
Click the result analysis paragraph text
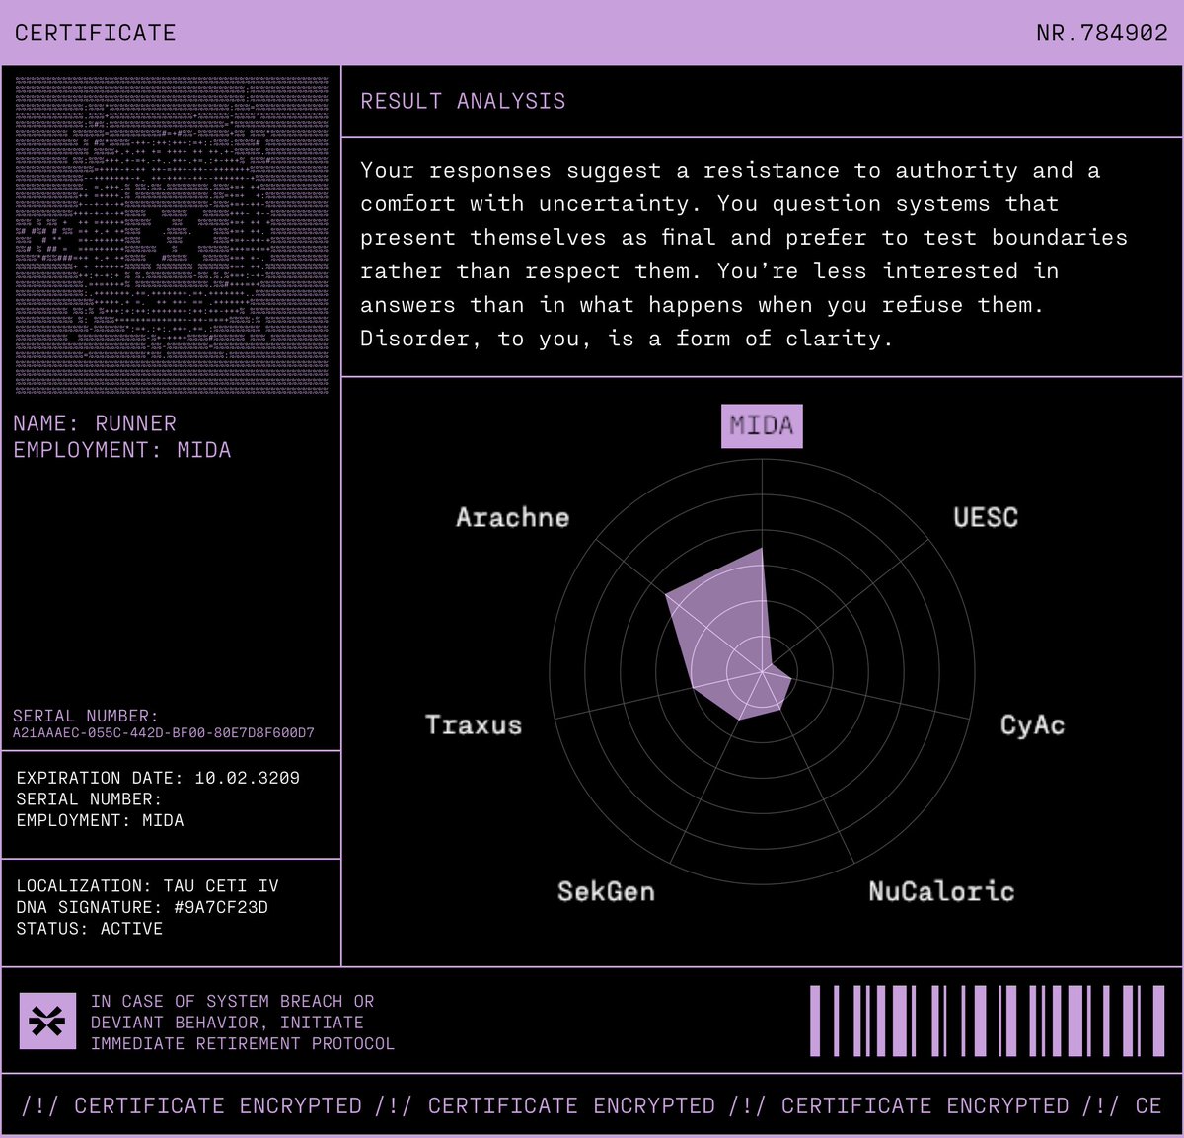point(744,255)
